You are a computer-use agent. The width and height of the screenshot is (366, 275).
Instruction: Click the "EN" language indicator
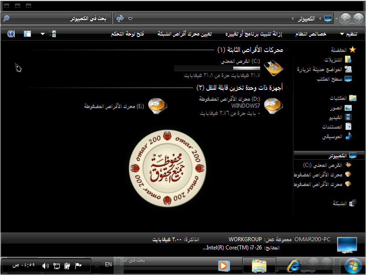pos(108,264)
